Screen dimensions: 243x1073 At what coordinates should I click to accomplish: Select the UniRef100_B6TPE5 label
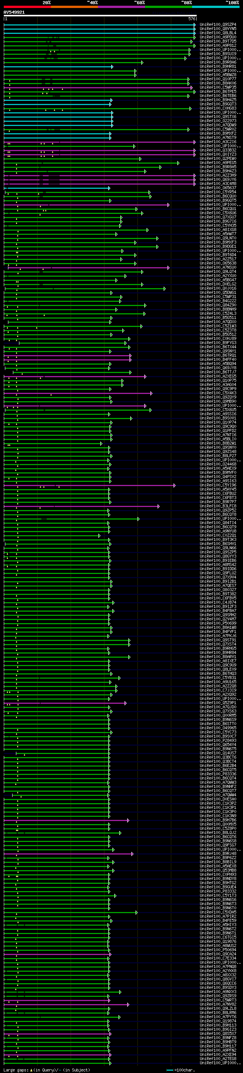[x=218, y=92]
